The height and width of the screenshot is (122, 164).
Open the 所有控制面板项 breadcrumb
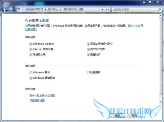tap(34, 10)
